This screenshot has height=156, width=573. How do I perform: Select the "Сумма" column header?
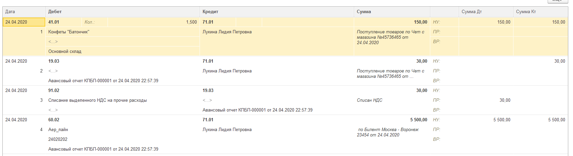[x=364, y=12]
